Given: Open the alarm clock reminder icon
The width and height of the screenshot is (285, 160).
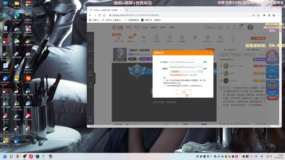Looking at the screenshot, I should click(182, 37).
